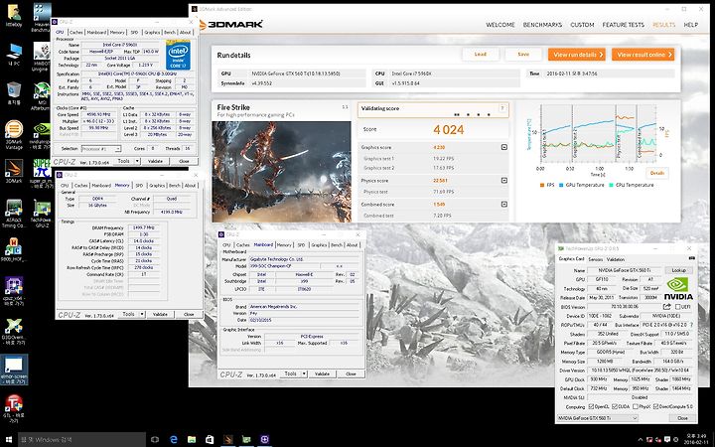Open the cpuz_x64 desktop shortcut
Image resolution: width=715 pixels, height=447 pixels.
(x=14, y=292)
